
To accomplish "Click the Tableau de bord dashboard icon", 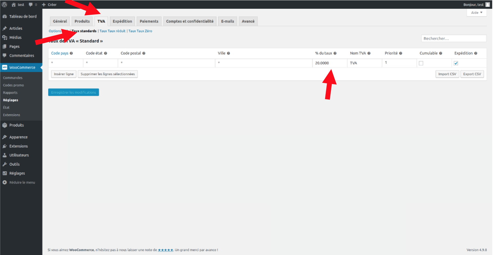I will pos(5,16).
